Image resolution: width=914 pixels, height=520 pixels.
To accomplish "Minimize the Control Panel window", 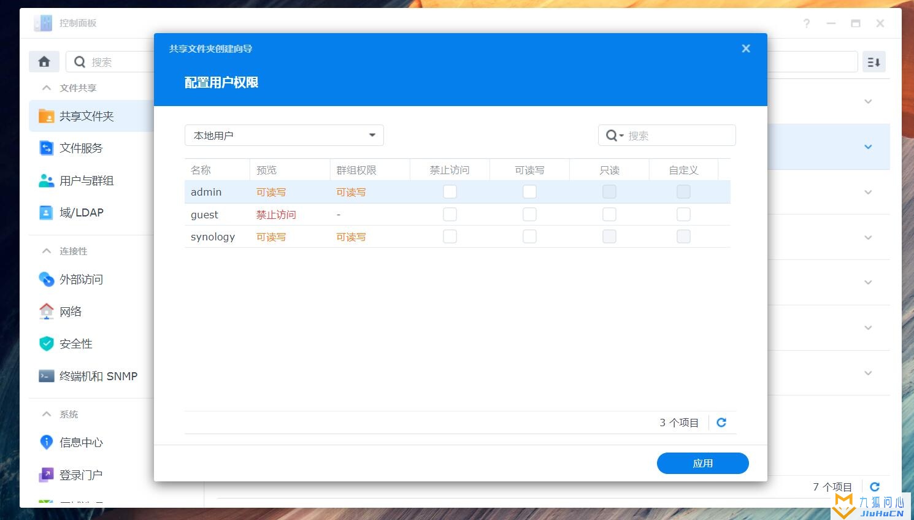I will coord(831,23).
